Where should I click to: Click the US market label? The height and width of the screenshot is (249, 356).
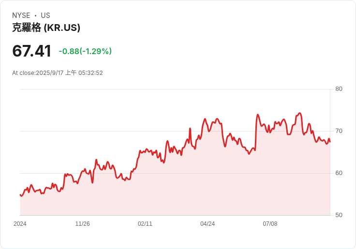click(45, 15)
